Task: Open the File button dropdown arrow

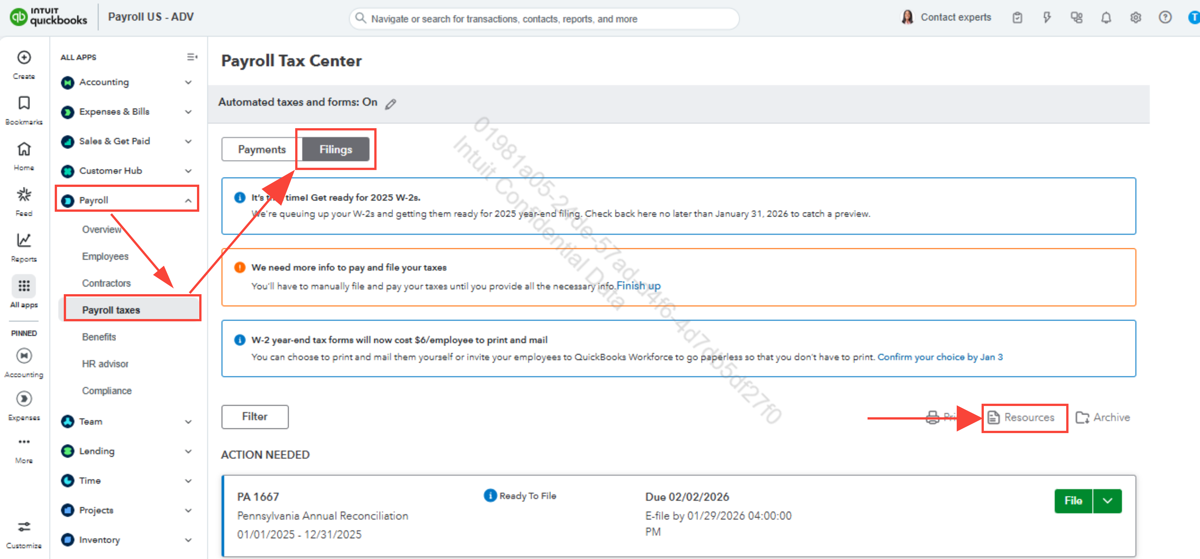Action: click(x=1107, y=501)
